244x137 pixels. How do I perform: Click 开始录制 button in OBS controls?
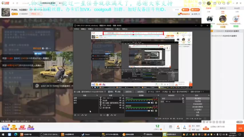click(198, 101)
